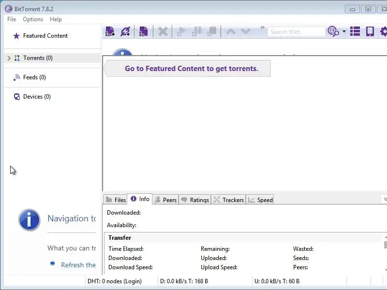This screenshot has height=290, width=387.
Task: Click the Add Torrent toolbar icon
Action: click(x=110, y=31)
